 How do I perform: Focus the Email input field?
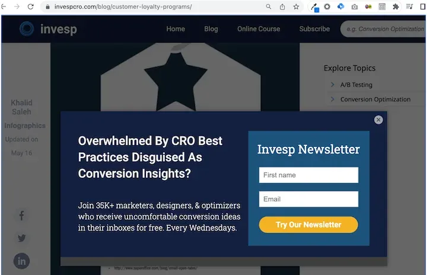point(308,199)
